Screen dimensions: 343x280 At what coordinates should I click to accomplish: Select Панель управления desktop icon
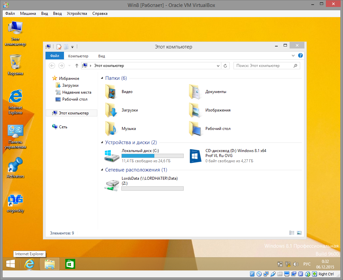(x=15, y=137)
